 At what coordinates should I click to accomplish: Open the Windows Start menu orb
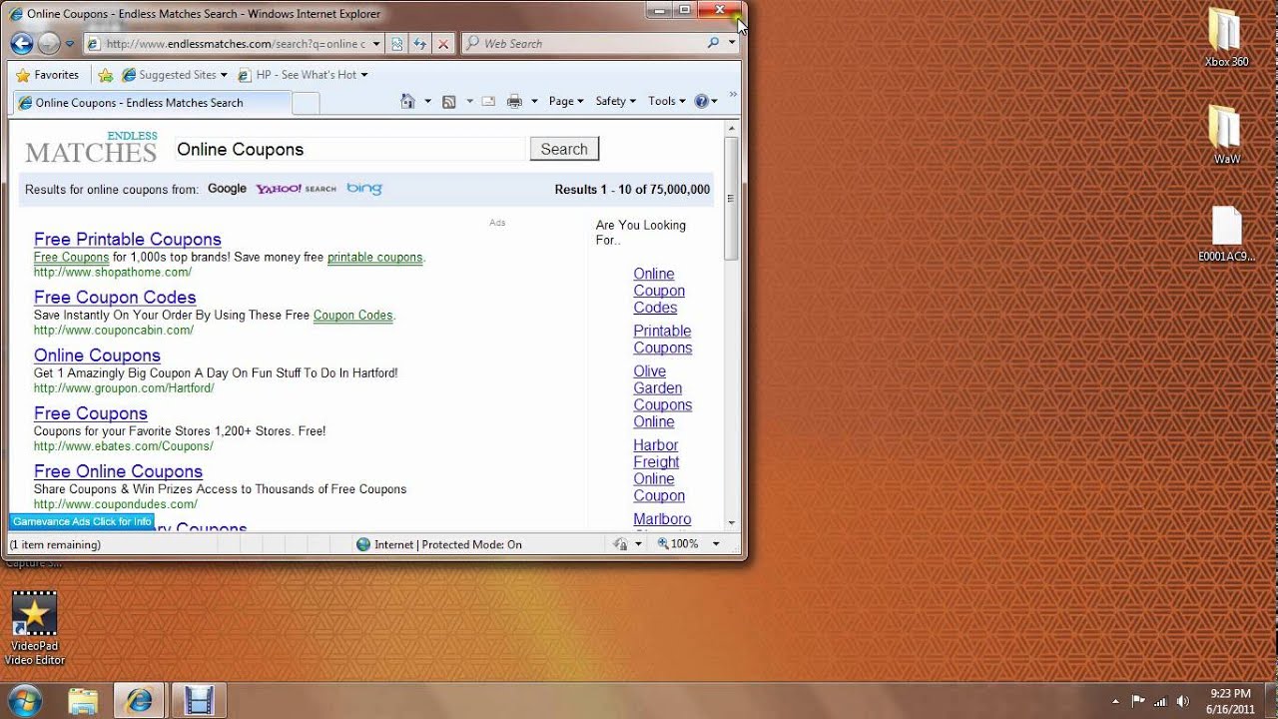tap(23, 700)
